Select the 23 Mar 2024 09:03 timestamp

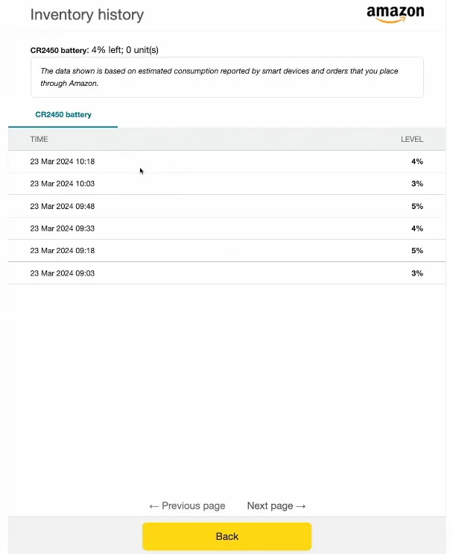point(62,273)
